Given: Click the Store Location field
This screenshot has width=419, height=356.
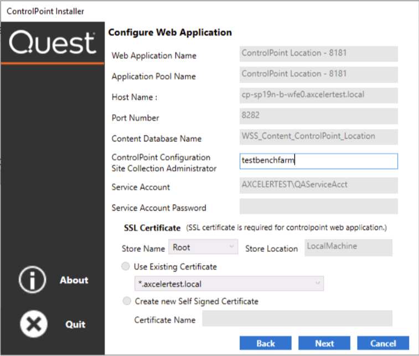Looking at the screenshot, I should coord(349,247).
